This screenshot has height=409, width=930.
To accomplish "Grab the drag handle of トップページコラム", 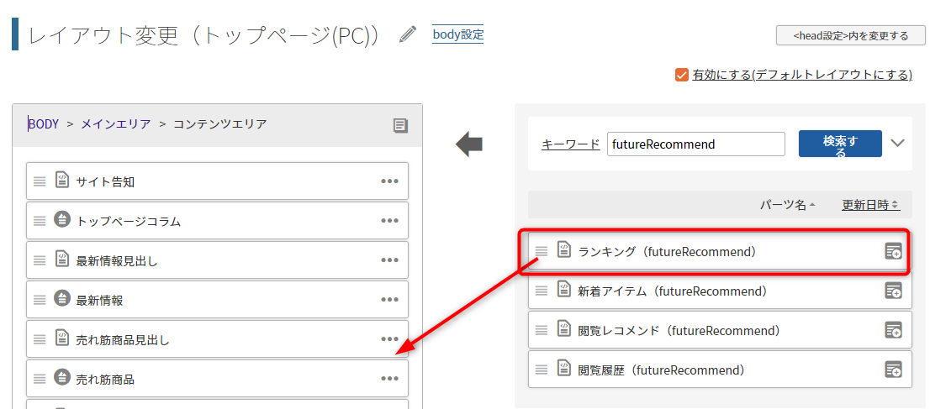I will click(x=40, y=221).
